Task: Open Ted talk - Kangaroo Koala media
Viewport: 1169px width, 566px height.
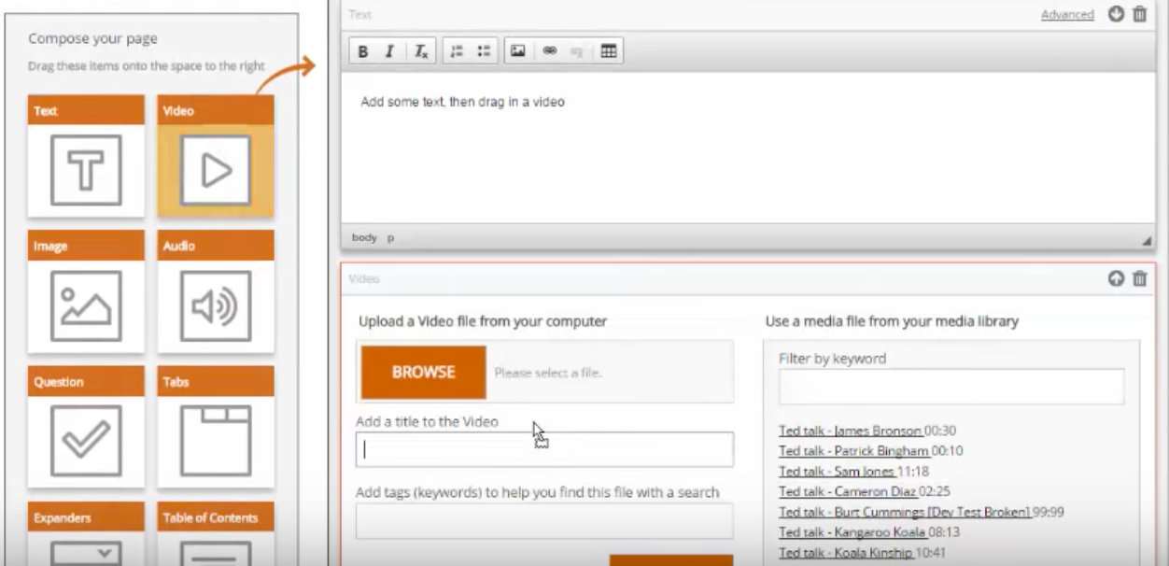Action: click(852, 532)
